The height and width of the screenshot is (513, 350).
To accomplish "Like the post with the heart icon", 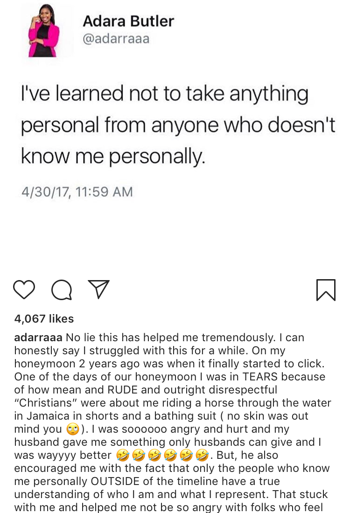I will click(24, 289).
